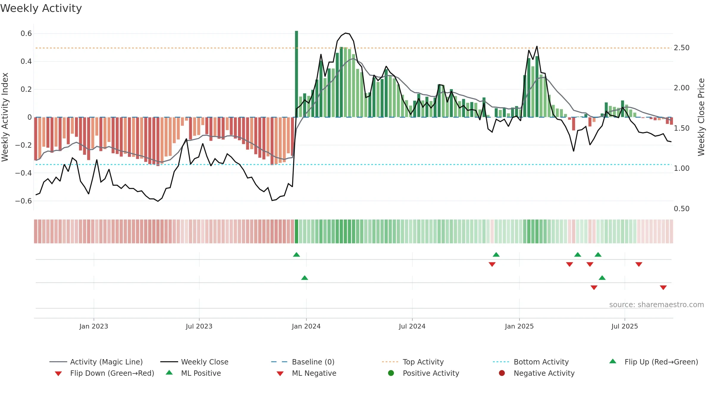Click the Jan 2024 x-axis label
This screenshot has height=401, width=714.
click(306, 326)
